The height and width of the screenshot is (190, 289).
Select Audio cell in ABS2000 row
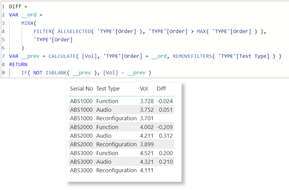click(104, 136)
